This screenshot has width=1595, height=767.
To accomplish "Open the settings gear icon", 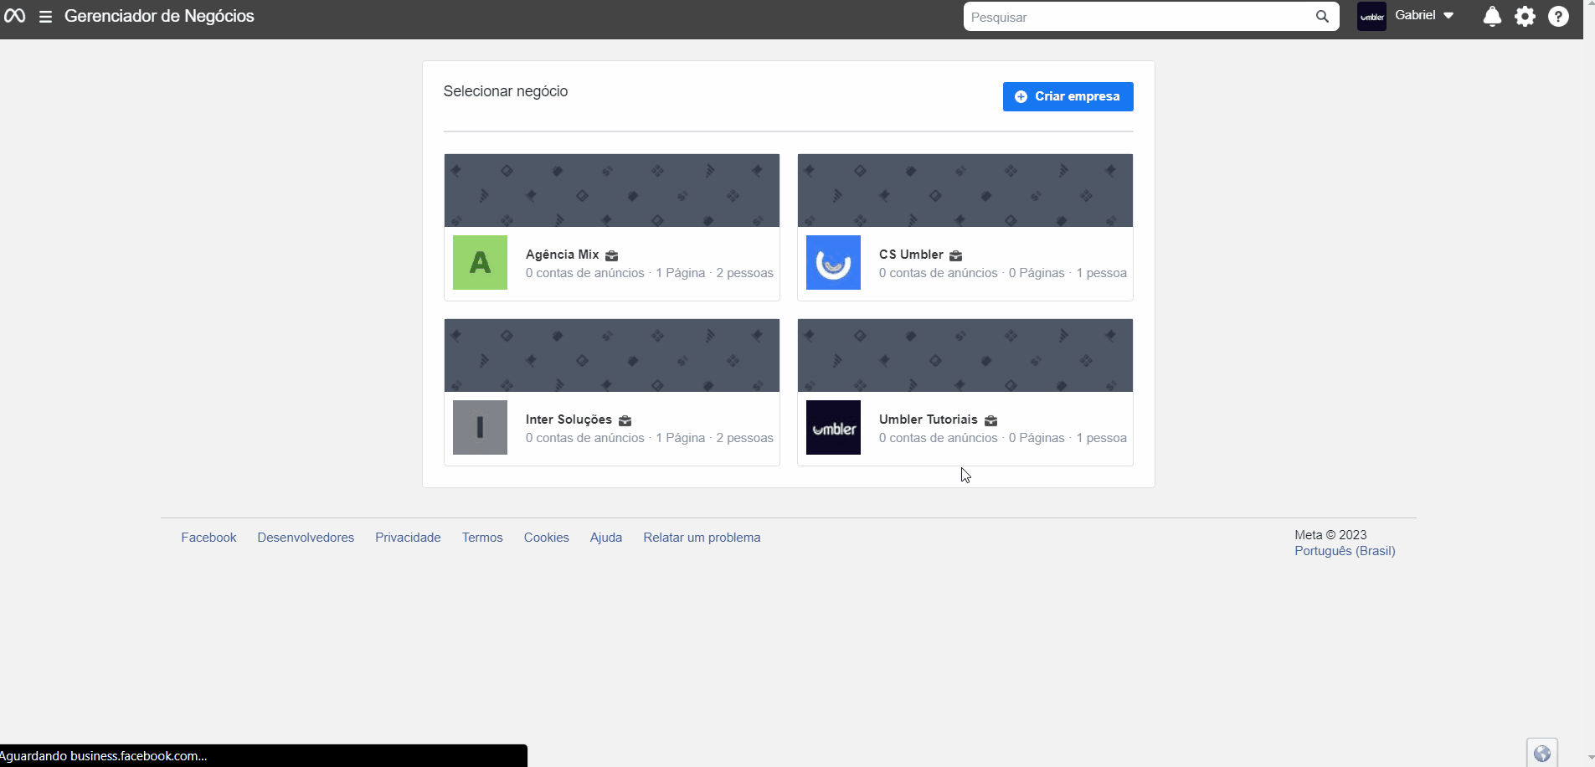I will [1526, 17].
